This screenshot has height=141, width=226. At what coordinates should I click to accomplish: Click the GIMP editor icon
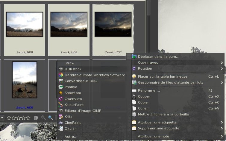tap(61, 111)
